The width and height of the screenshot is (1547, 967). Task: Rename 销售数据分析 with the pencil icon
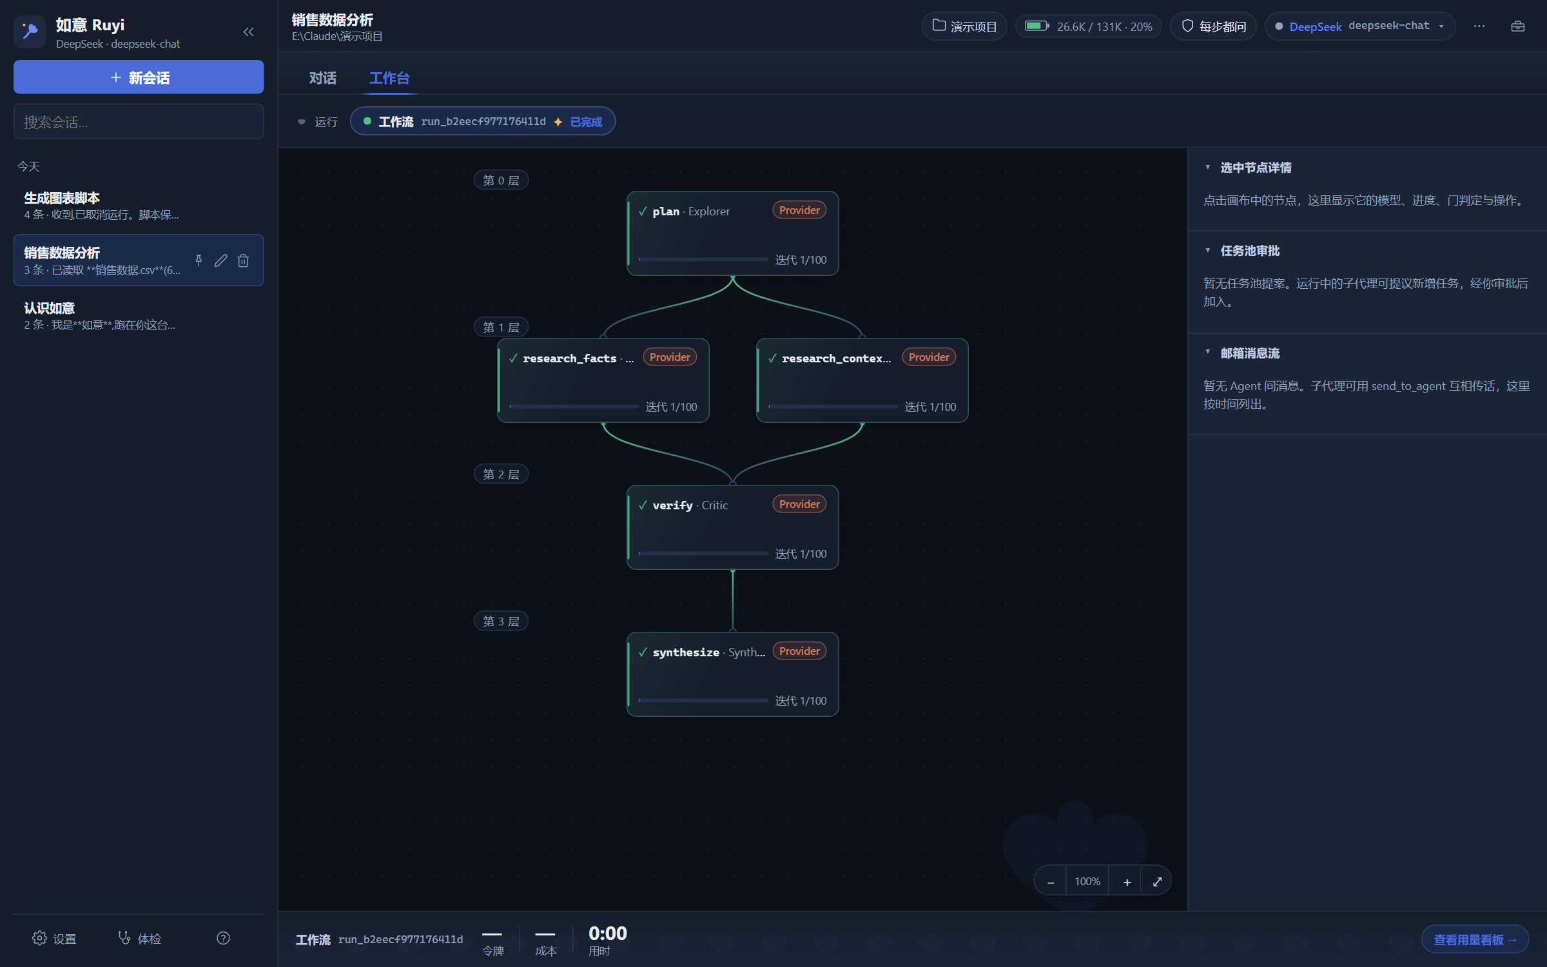(221, 260)
